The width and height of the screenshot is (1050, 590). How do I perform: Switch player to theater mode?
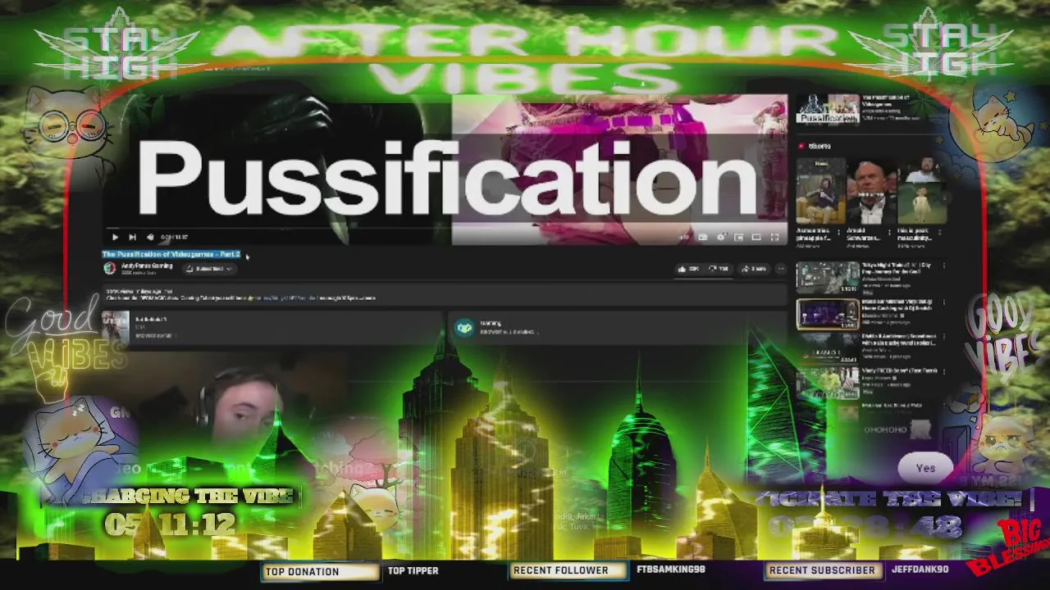click(756, 238)
